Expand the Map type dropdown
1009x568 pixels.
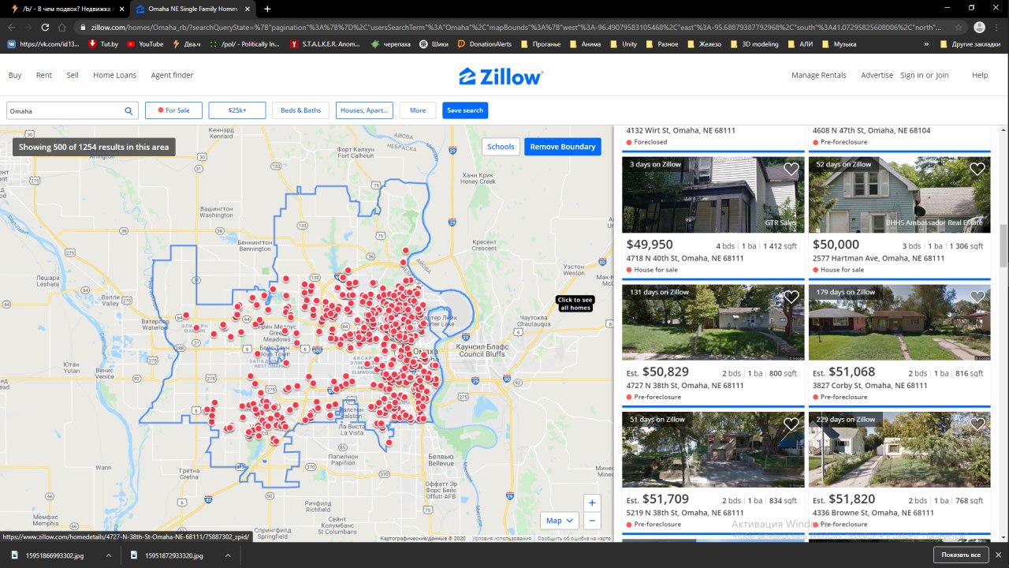click(x=560, y=521)
